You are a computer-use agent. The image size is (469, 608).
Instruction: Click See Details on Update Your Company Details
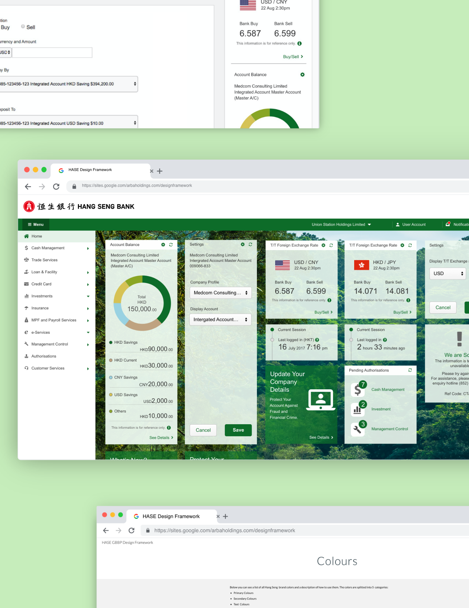(x=321, y=437)
